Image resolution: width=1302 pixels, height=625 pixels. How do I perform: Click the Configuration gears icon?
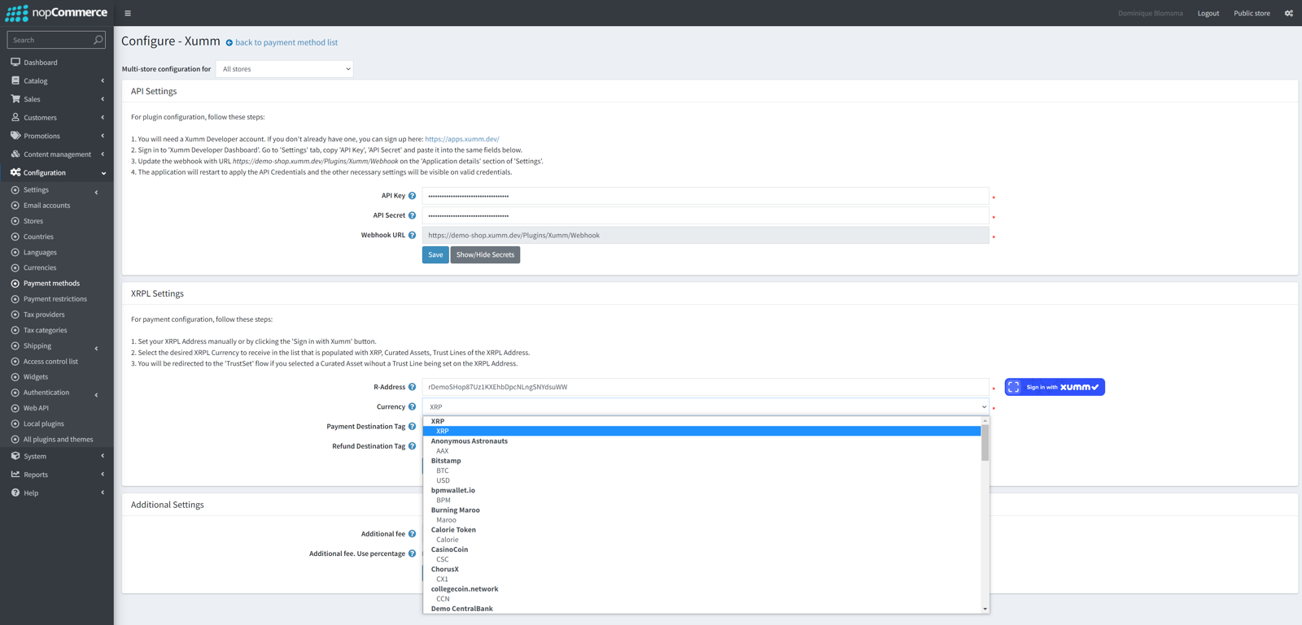click(15, 172)
